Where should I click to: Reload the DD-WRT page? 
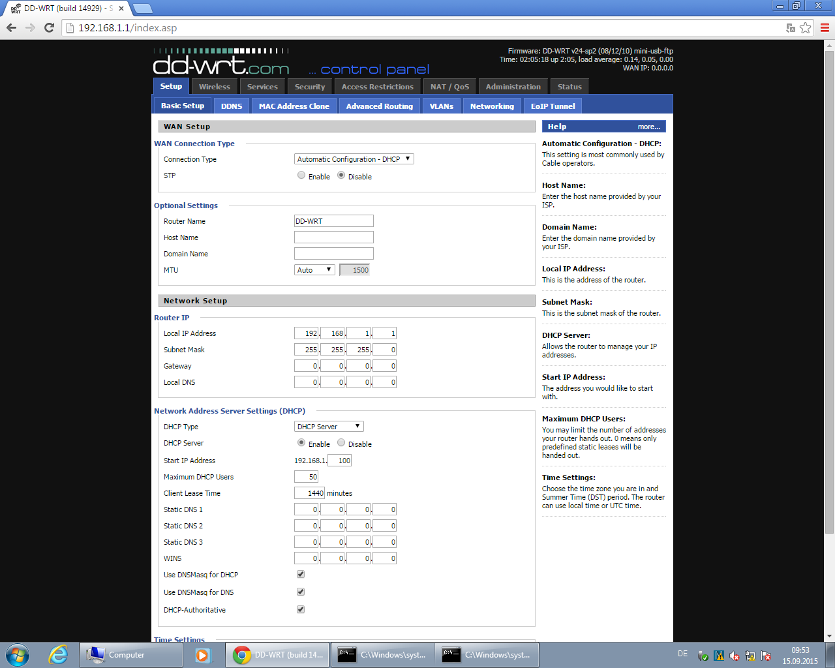49,27
